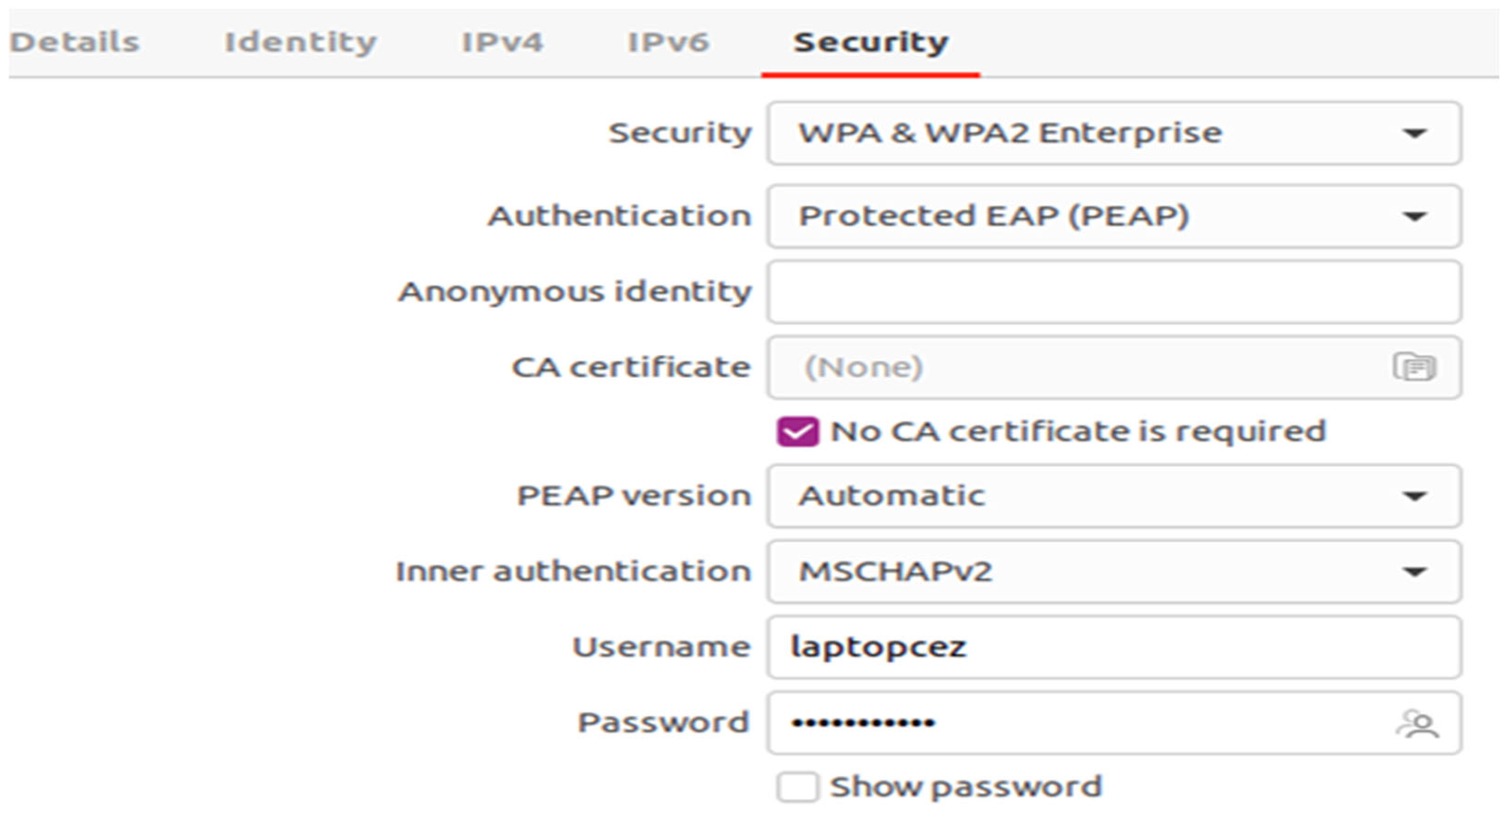1510x814 pixels.
Task: Click the CA certificate file browse icon
Action: tap(1414, 367)
